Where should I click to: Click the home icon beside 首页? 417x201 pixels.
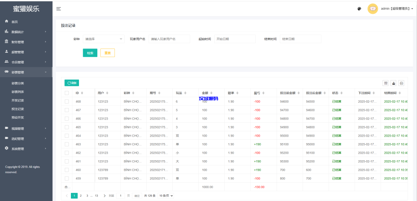7,21
